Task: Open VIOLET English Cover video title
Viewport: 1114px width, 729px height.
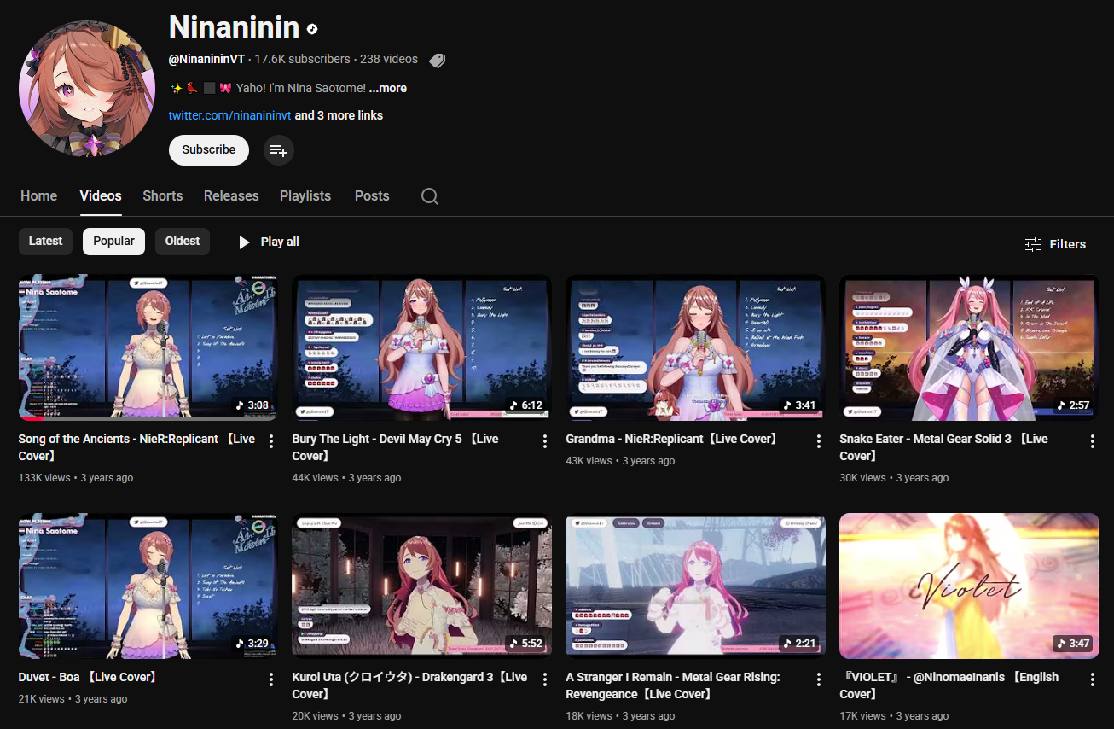Action: click(949, 685)
